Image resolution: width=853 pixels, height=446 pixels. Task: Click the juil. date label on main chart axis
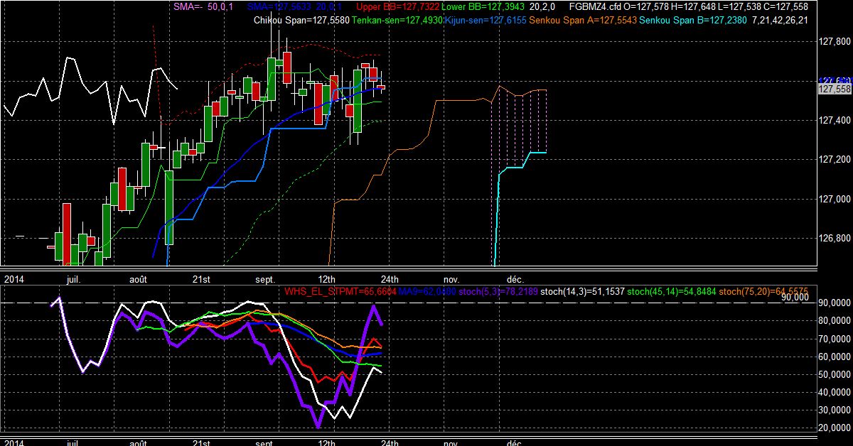pos(73,279)
